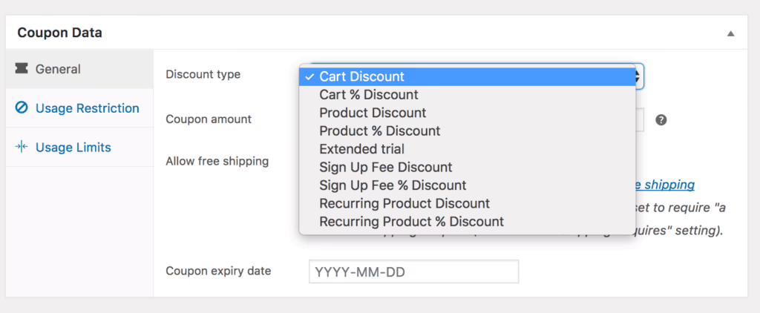
Task: Choose Sign Up Fee % Discount
Action: tap(393, 185)
